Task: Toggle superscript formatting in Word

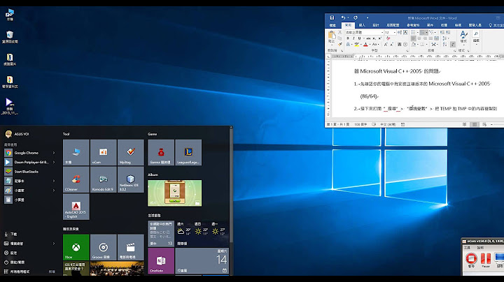Action: (380, 38)
